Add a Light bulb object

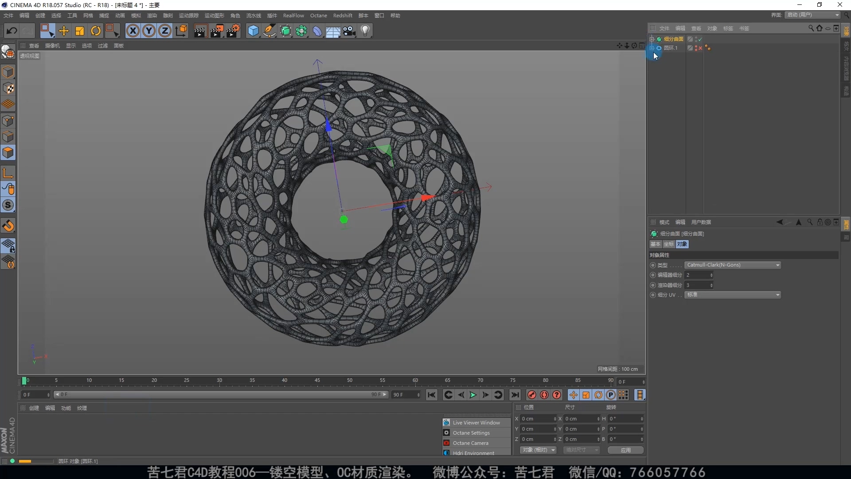tap(365, 31)
